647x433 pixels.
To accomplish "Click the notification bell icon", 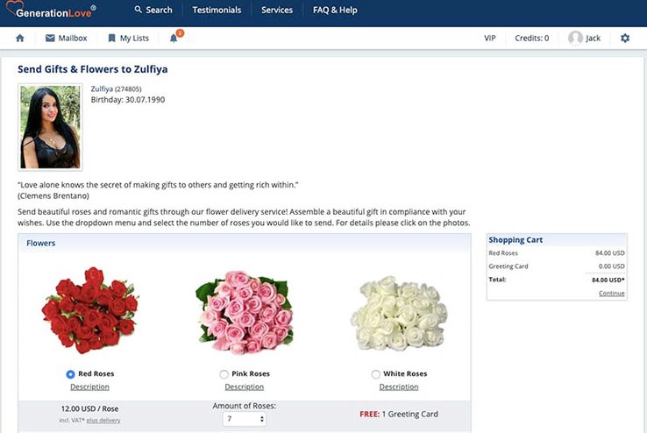I will (174, 39).
